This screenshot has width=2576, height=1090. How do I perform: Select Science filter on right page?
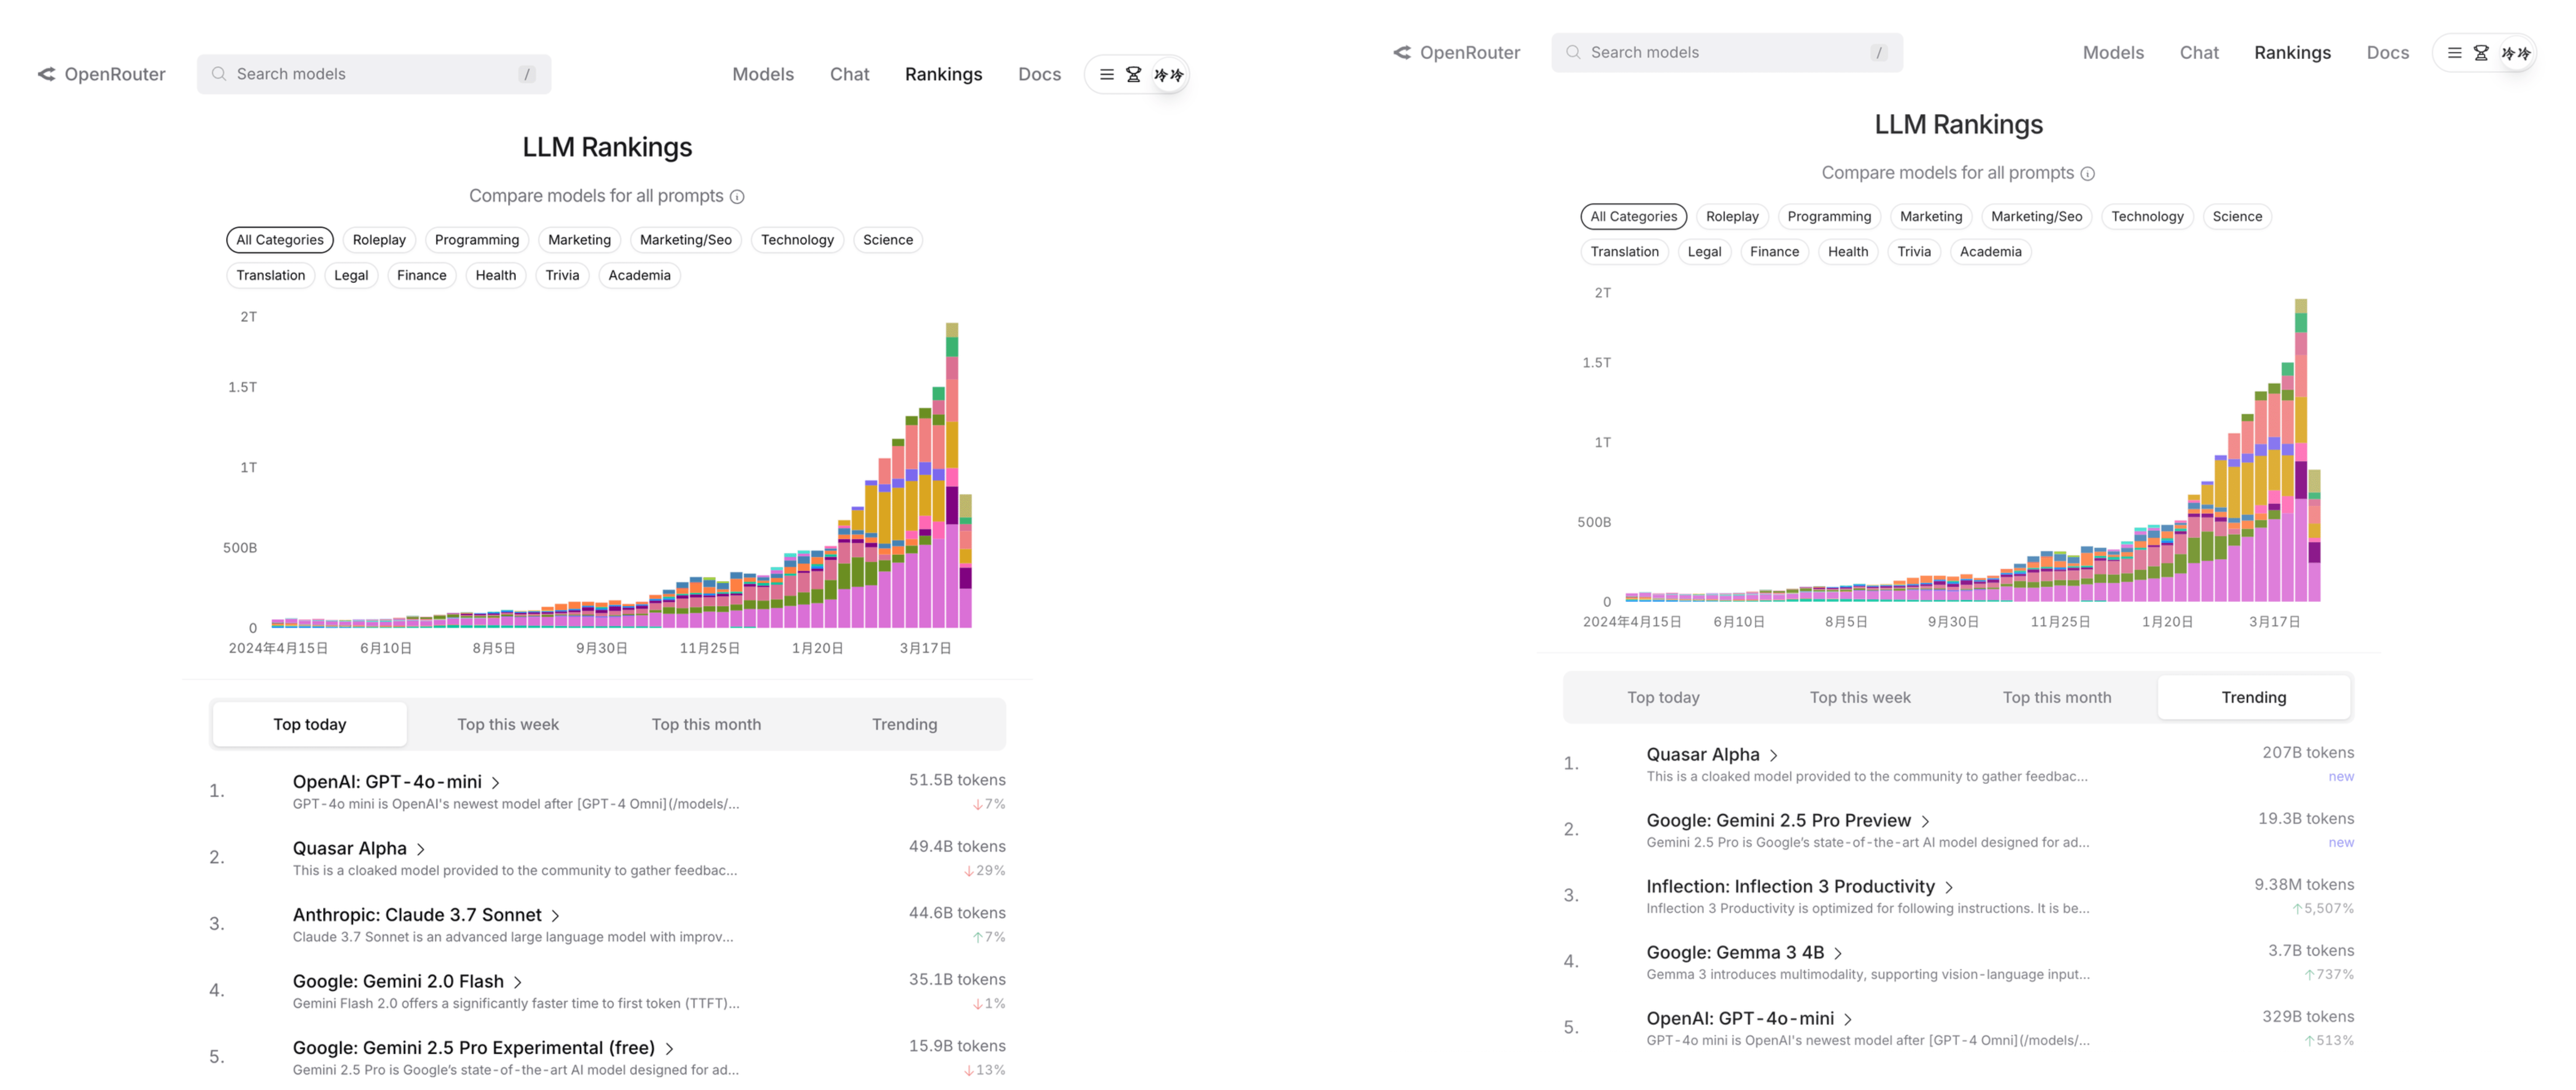coord(2237,217)
